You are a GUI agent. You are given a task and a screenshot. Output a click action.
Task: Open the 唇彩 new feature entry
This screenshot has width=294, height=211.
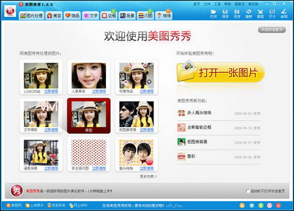tap(218, 157)
